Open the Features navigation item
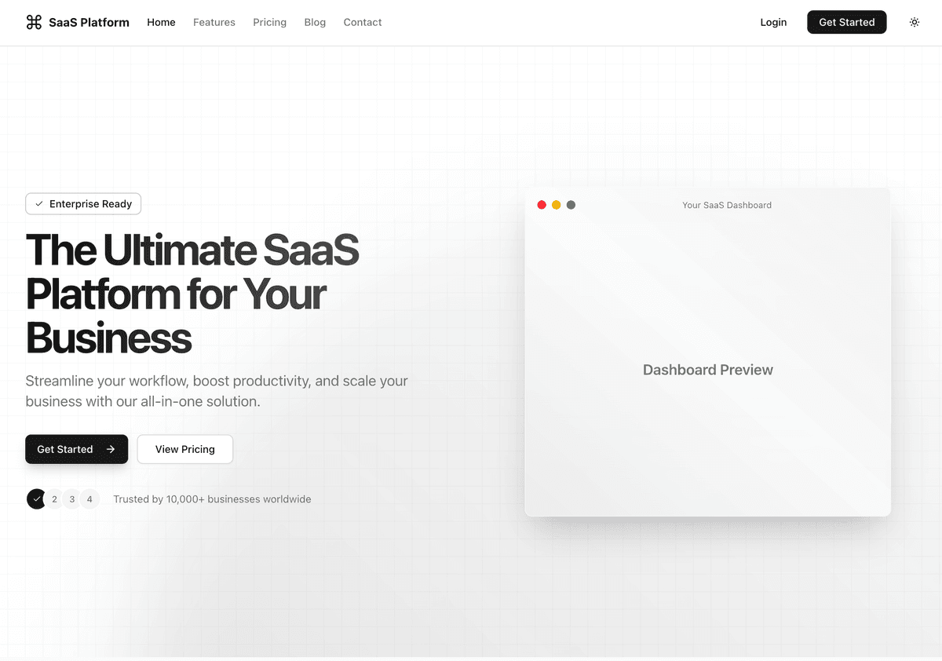The height and width of the screenshot is (661, 942). pos(214,22)
